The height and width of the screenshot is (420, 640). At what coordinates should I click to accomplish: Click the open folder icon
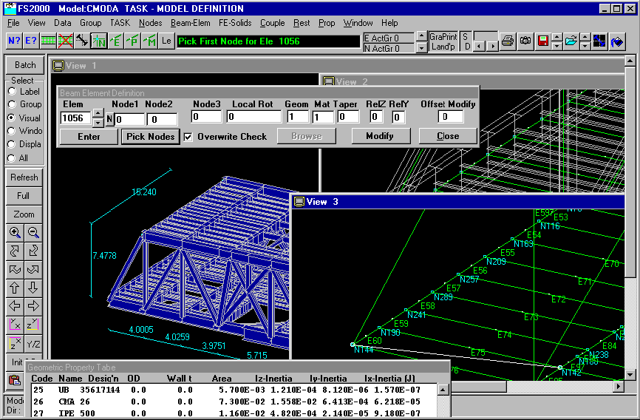[571, 41]
